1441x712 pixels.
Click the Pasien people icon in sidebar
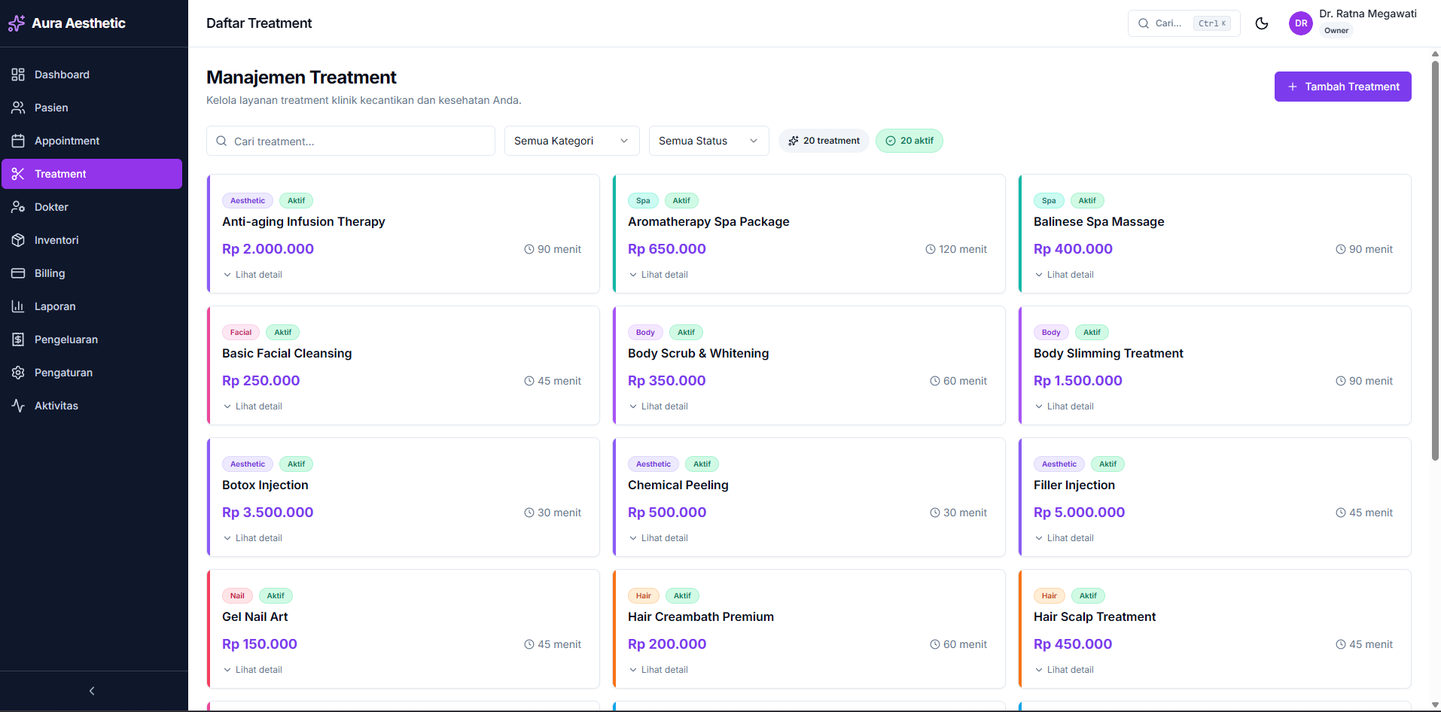(18, 108)
